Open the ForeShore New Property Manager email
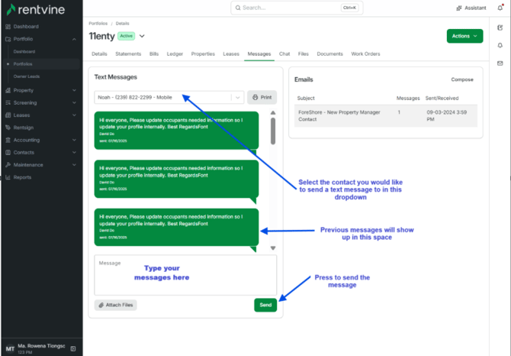This screenshot has height=356, width=511. [x=385, y=116]
